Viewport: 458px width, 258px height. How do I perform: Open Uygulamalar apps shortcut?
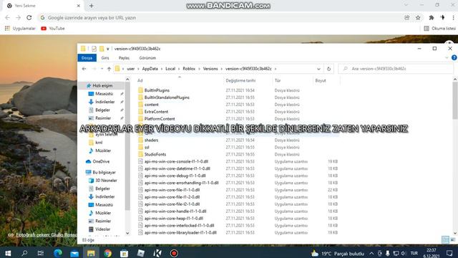click(20, 29)
